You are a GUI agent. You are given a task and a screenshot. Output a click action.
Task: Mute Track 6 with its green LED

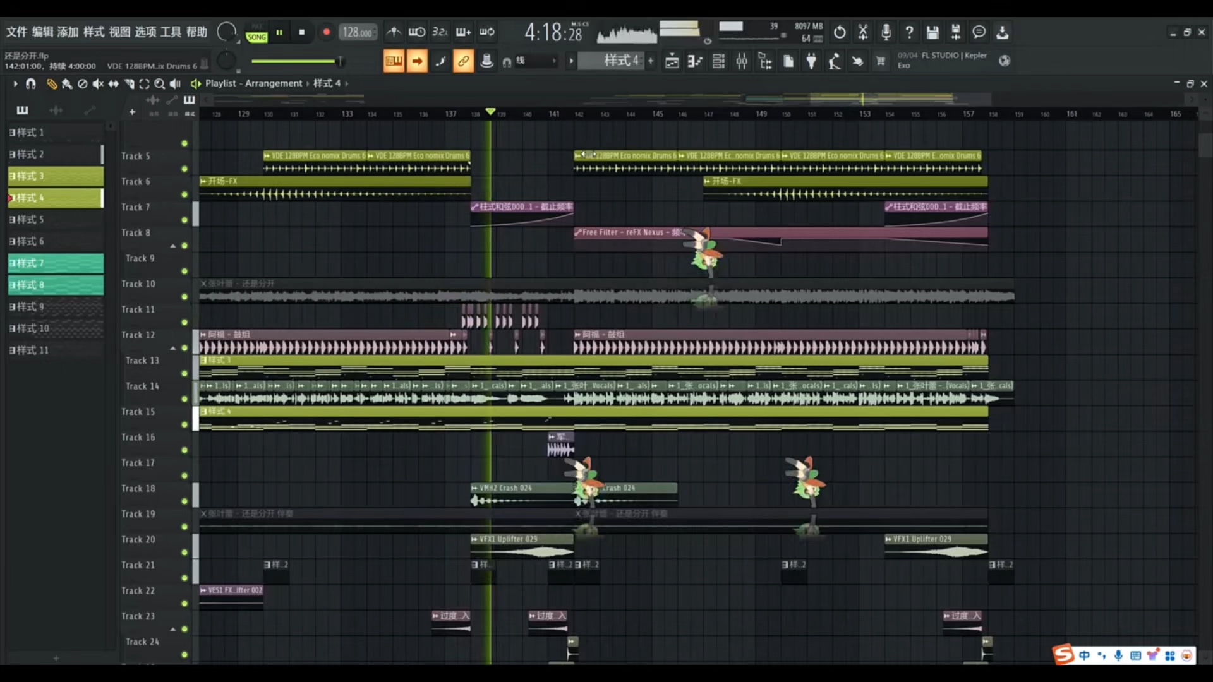(184, 194)
